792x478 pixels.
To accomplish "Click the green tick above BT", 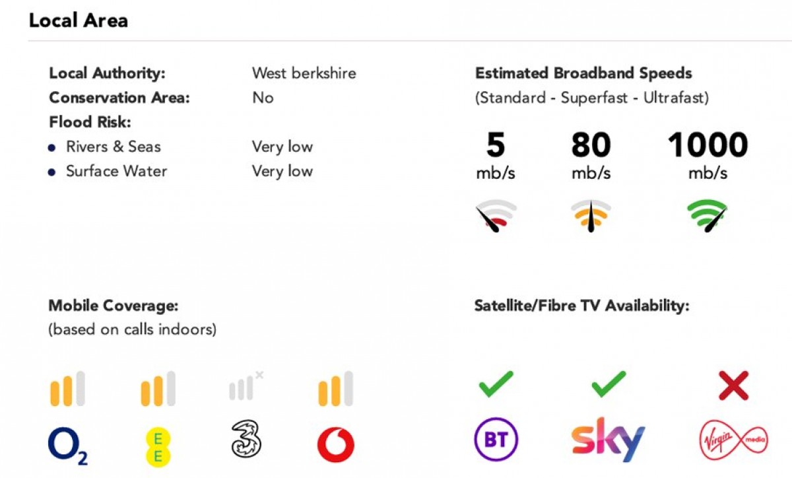I will point(496,384).
